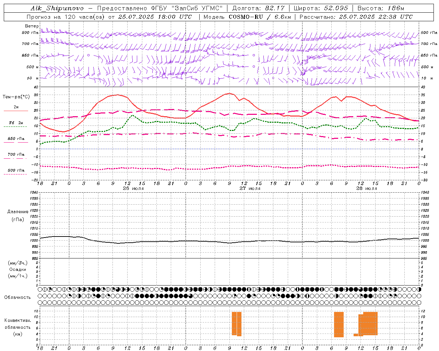Click the Высота: 186м value
Screen dimensions: 439x351
click(x=381, y=8)
